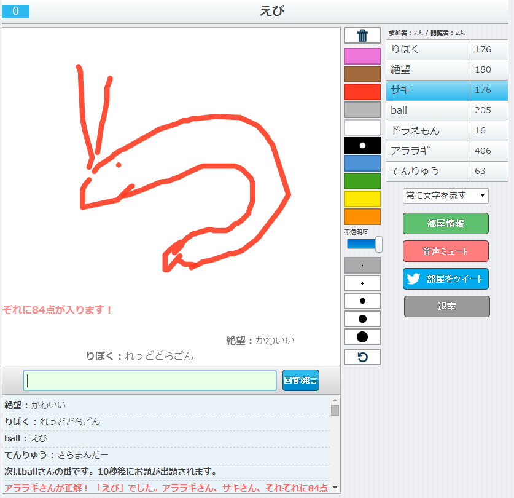Viewport: 514px width, 498px height.
Task: Click the 回答/発言 submit button
Action: coord(300,381)
